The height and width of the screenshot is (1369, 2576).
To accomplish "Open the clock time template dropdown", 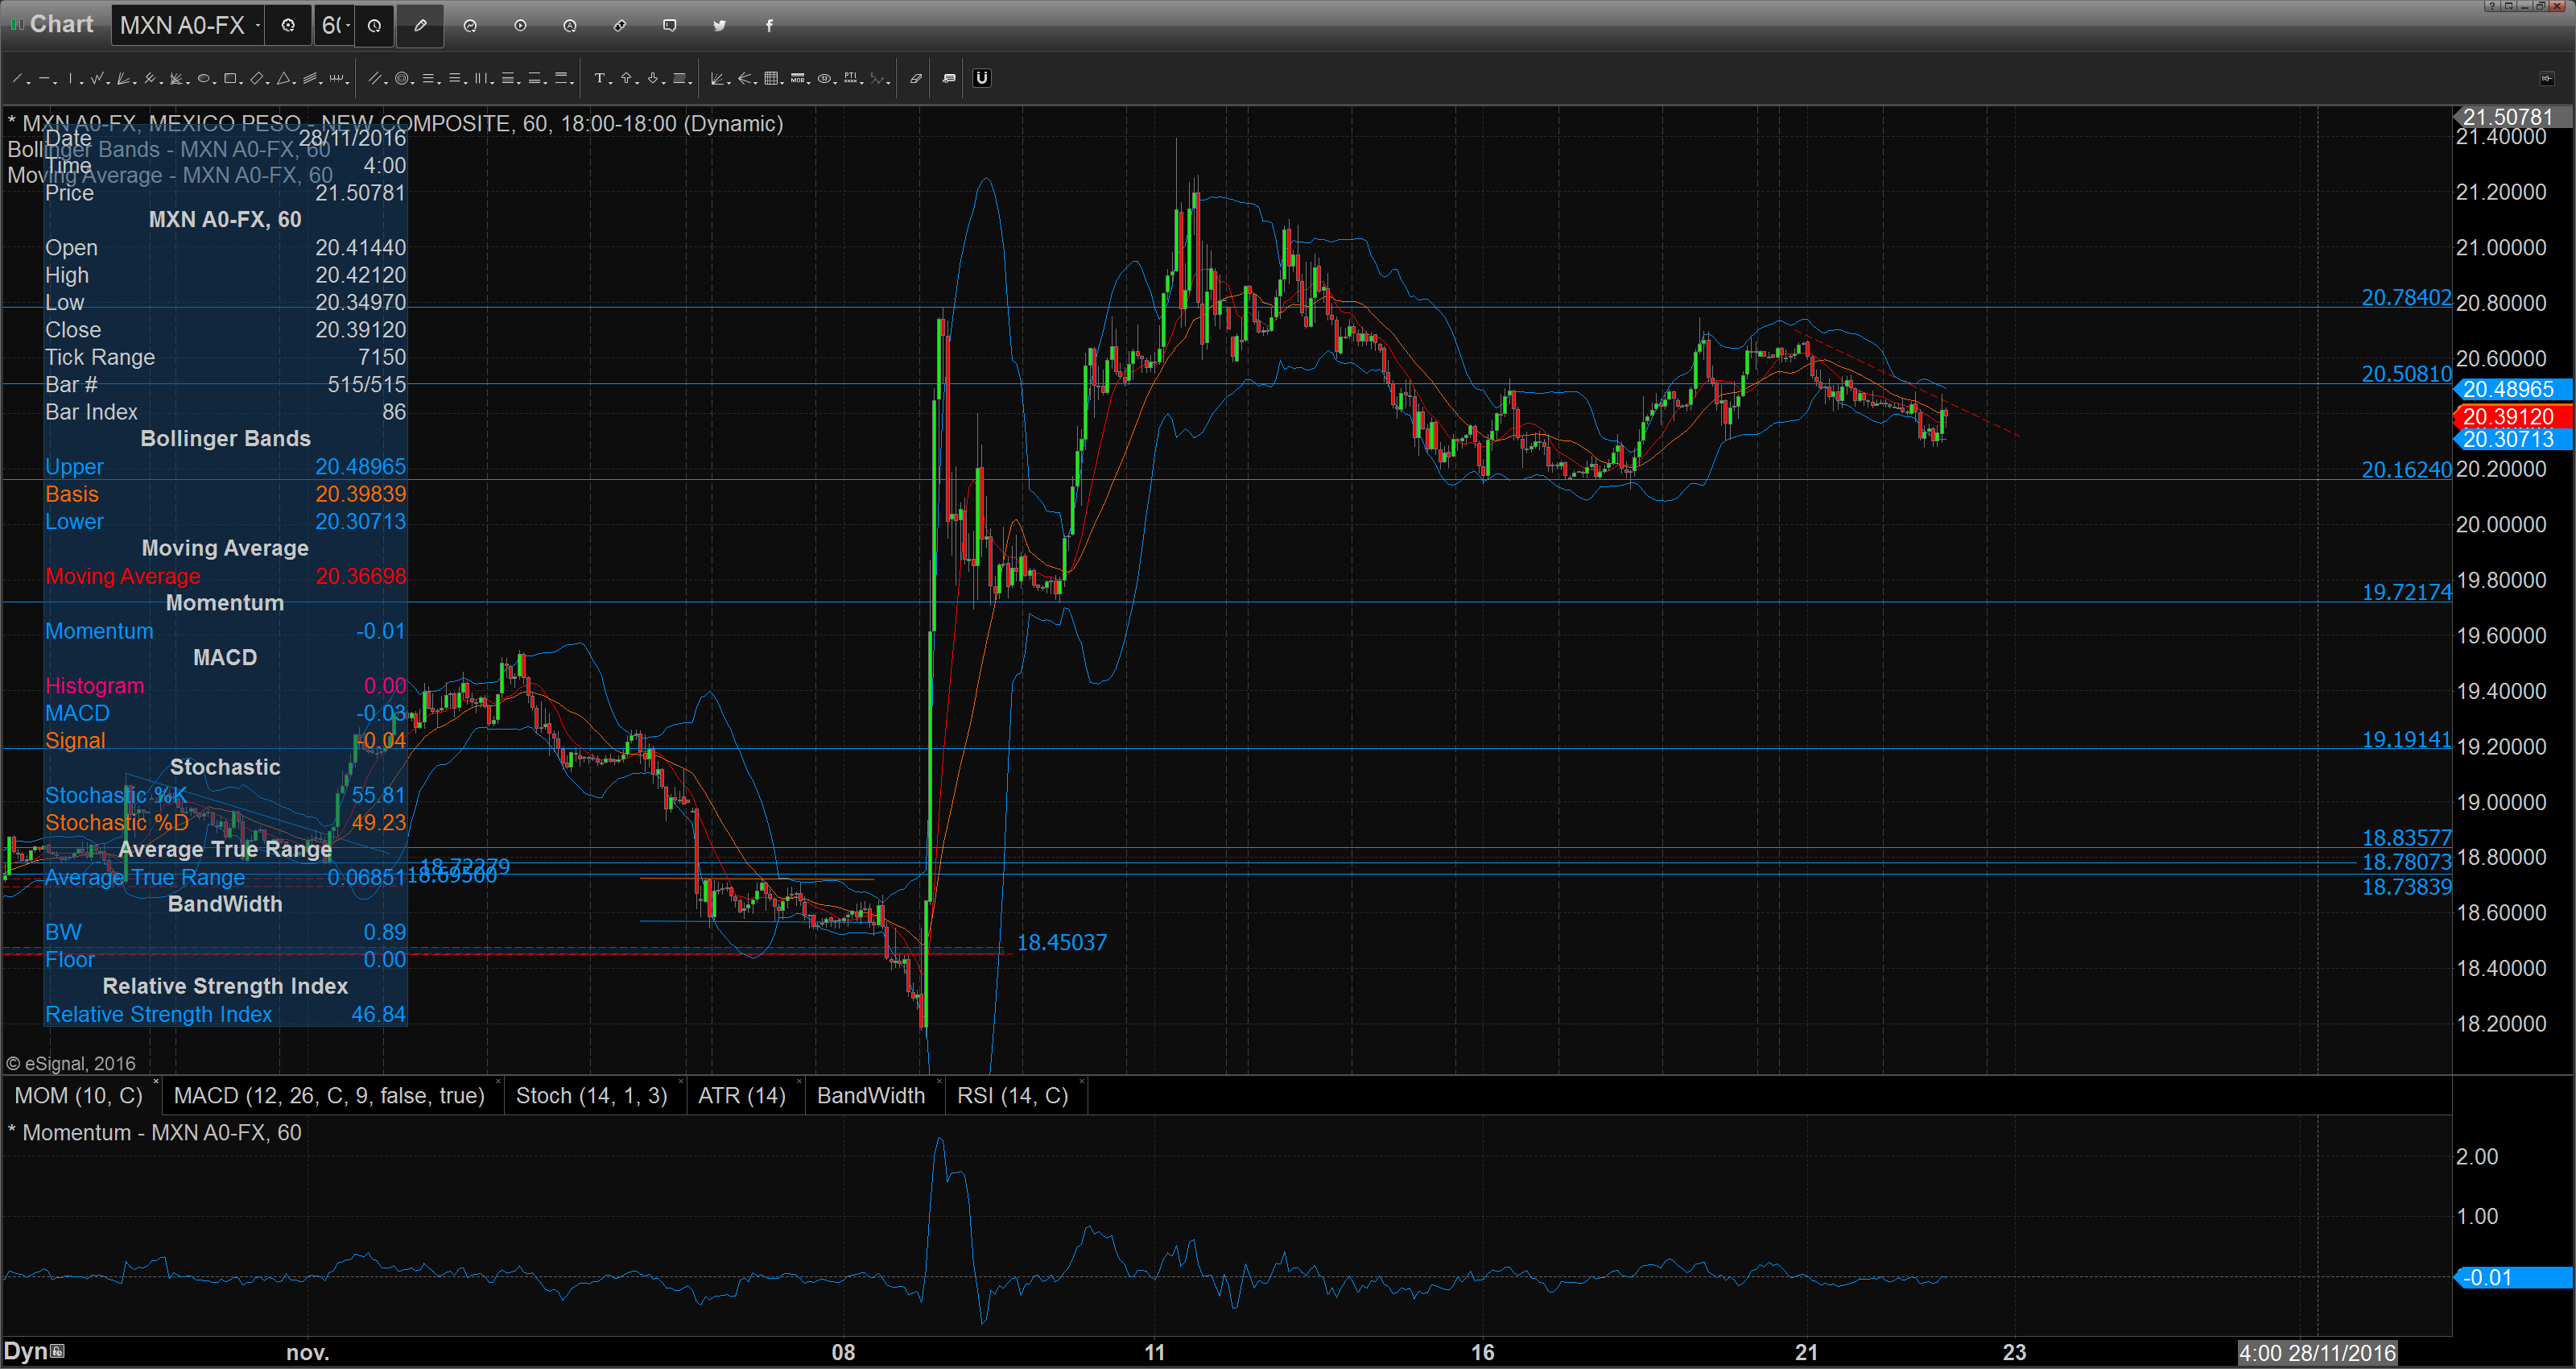I will click(375, 26).
